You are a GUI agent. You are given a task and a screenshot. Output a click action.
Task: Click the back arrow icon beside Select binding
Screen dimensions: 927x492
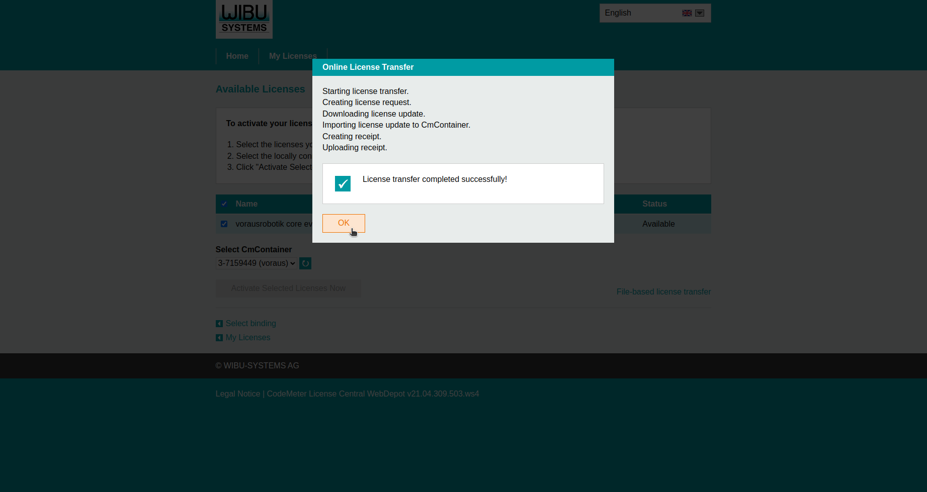click(x=219, y=323)
